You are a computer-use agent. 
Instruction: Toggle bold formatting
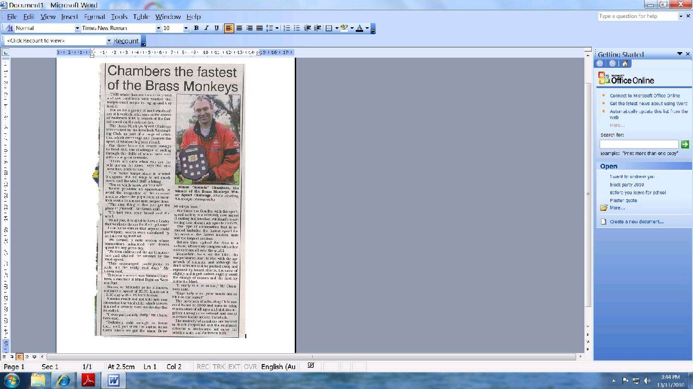pos(196,28)
